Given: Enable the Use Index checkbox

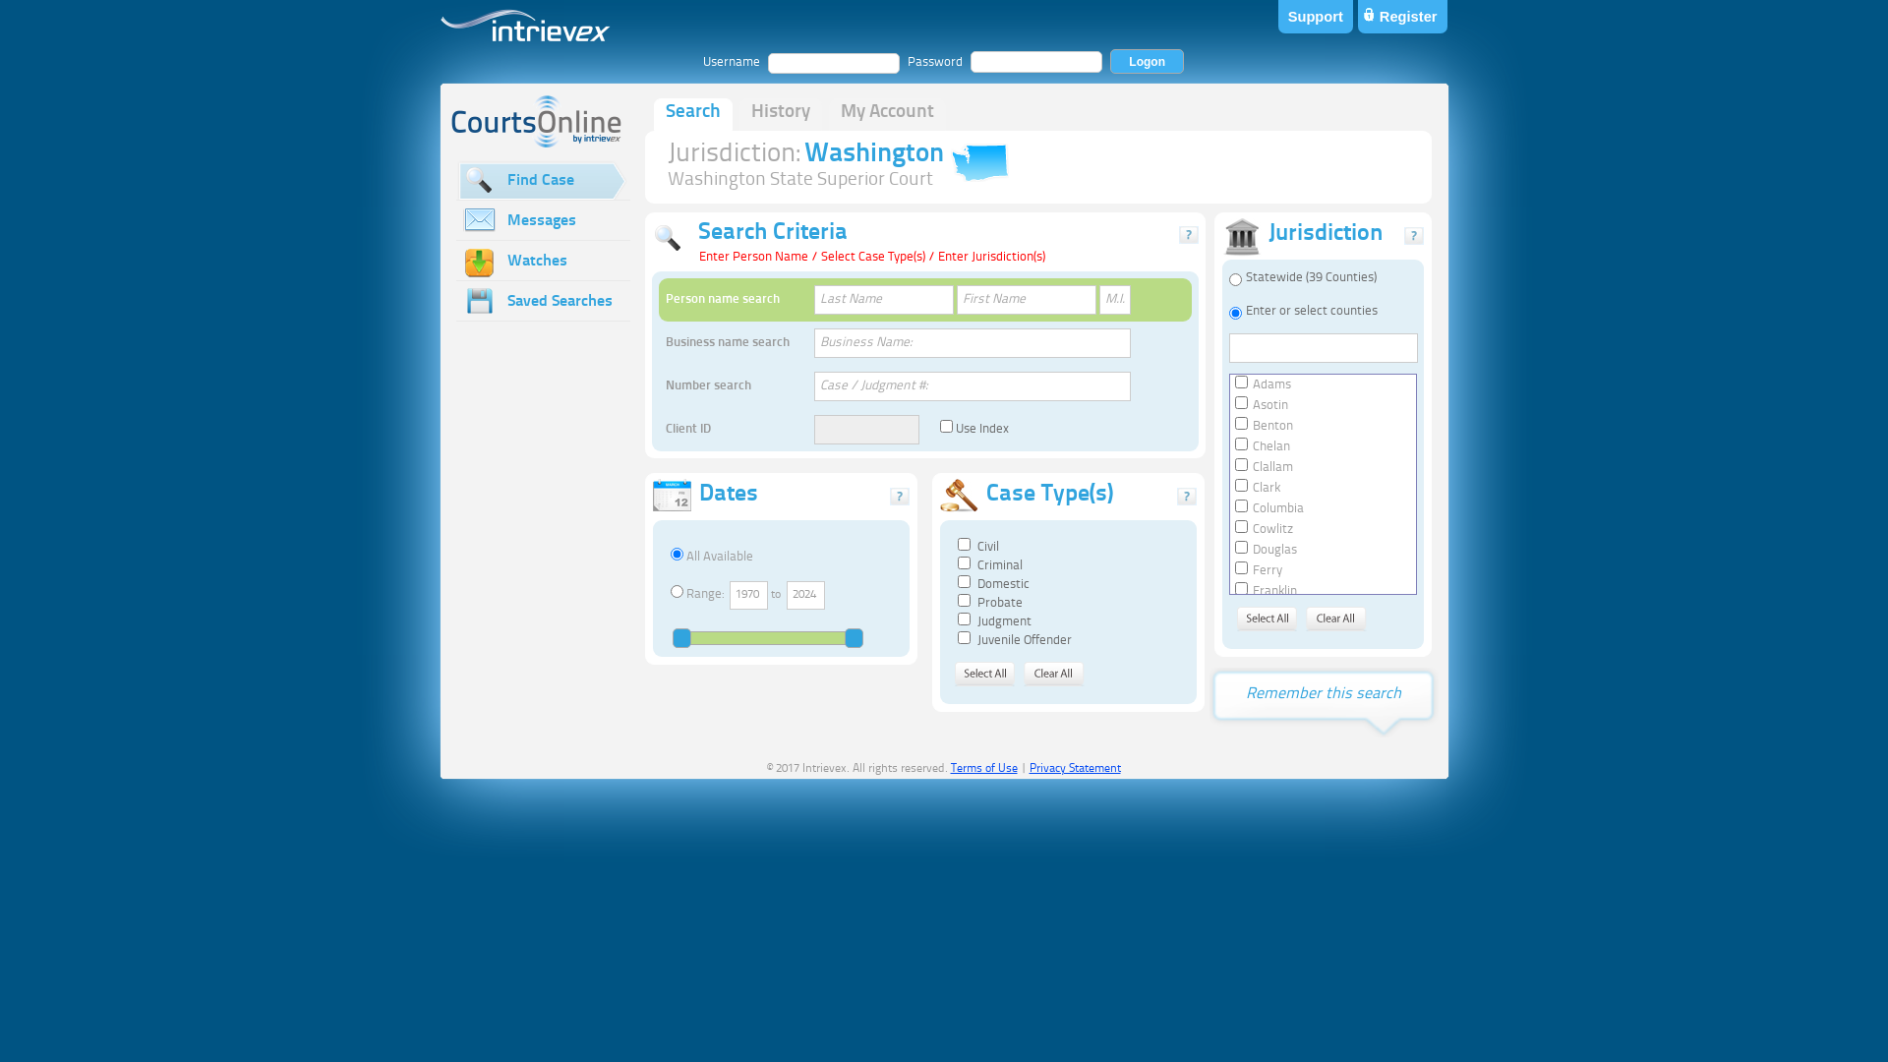Looking at the screenshot, I should tap(947, 426).
